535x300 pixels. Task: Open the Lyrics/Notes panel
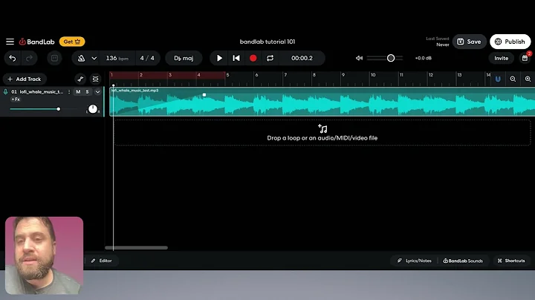pyautogui.click(x=415, y=261)
